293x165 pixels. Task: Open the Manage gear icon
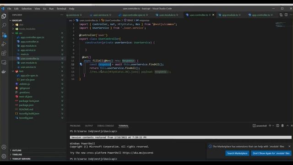click(x=4, y=156)
